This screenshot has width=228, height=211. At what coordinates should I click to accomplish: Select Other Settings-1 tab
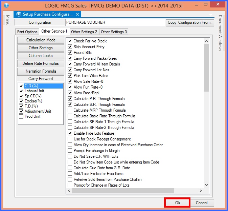pyautogui.click(x=54, y=31)
